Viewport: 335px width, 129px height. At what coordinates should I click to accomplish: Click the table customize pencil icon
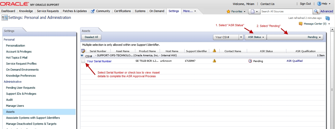[83, 51]
